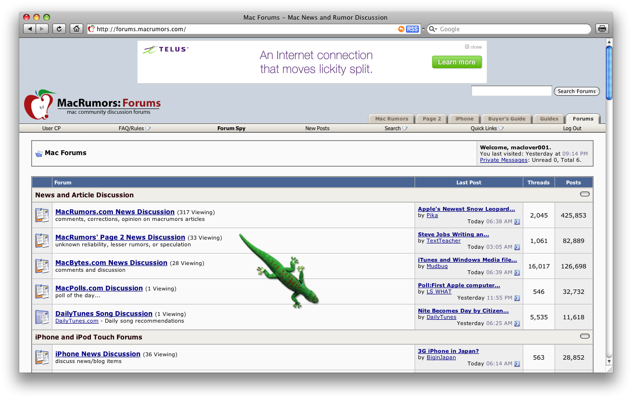Open the Private Messages link
The height and width of the screenshot is (399, 632).
(x=504, y=160)
